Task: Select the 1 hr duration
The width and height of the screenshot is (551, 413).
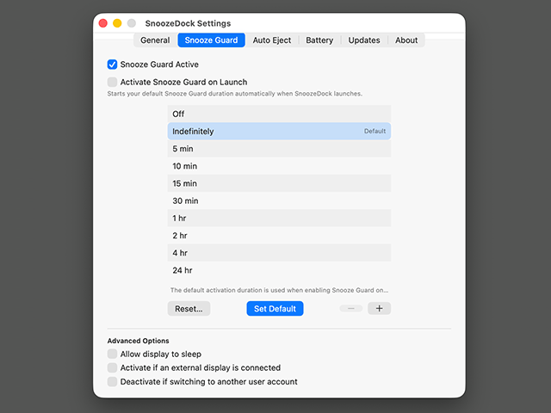Action: point(279,218)
